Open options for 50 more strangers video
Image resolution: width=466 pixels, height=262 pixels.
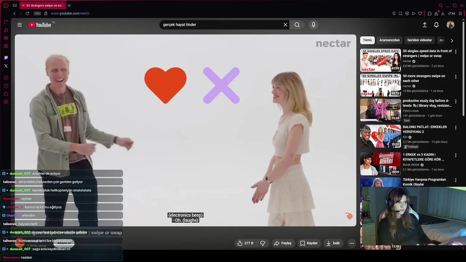(x=455, y=77)
